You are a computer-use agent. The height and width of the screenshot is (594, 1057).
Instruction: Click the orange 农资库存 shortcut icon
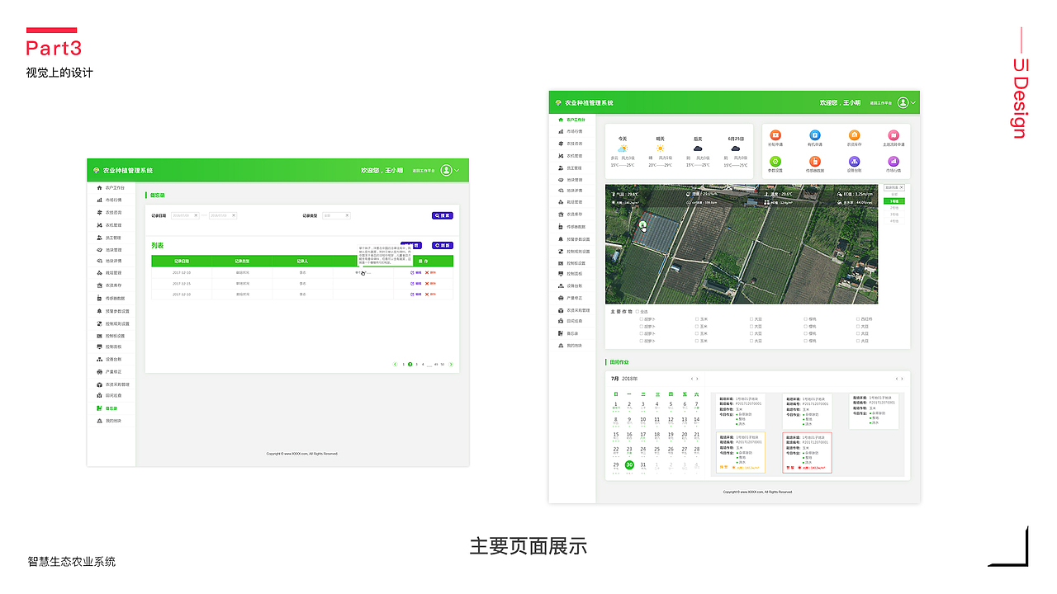(x=854, y=135)
